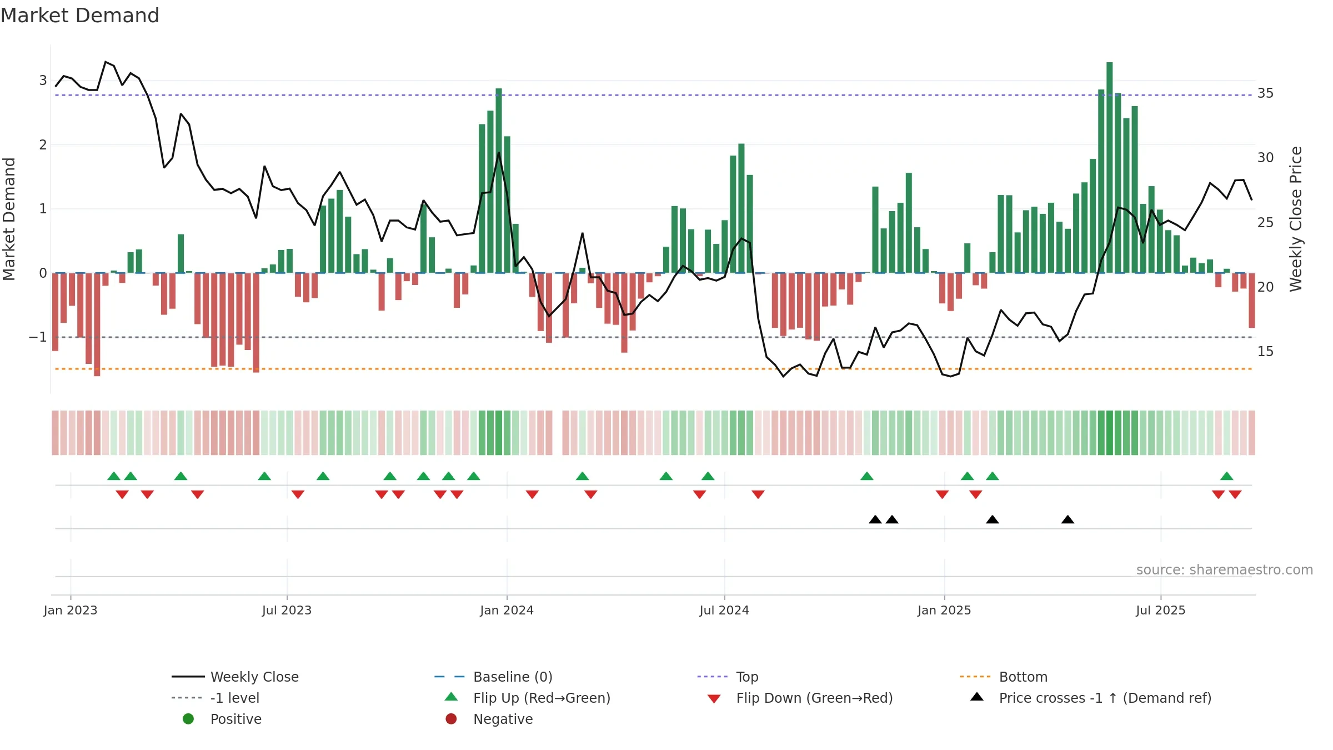
Task: Click the Market Demand chart title
Action: 80,16
